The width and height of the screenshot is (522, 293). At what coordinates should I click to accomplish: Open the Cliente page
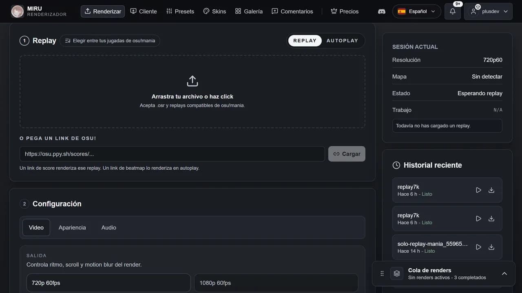[x=144, y=11]
